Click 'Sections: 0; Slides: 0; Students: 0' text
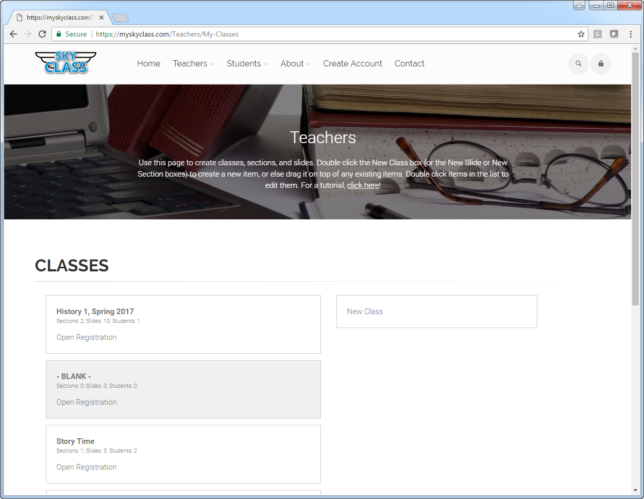This screenshot has height=499, width=644. [x=97, y=386]
